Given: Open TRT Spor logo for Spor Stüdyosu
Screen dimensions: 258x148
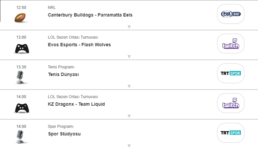Looking at the screenshot, I should 231,133.
